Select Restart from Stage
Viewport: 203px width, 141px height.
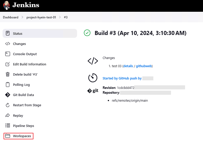pos(27,105)
